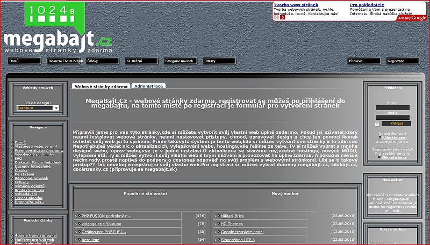Click the Populární stahování heading
Screen dimensions: 430x245
click(x=145, y=193)
